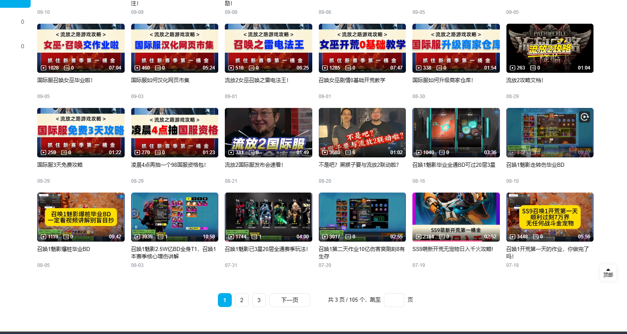This screenshot has width=627, height=334.
Task: Click the 下一页 next page button
Action: 290,300
